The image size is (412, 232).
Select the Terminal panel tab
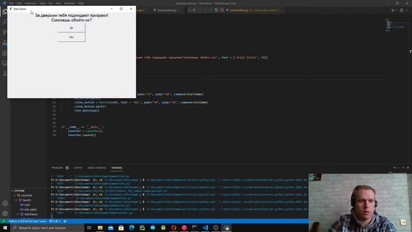point(117,168)
